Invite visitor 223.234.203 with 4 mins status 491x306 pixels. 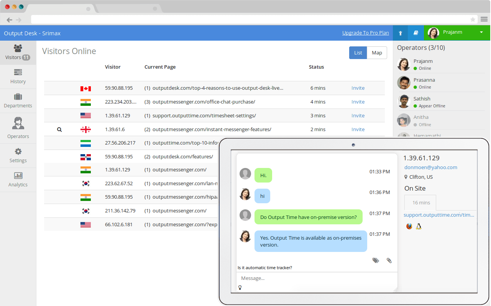point(358,102)
